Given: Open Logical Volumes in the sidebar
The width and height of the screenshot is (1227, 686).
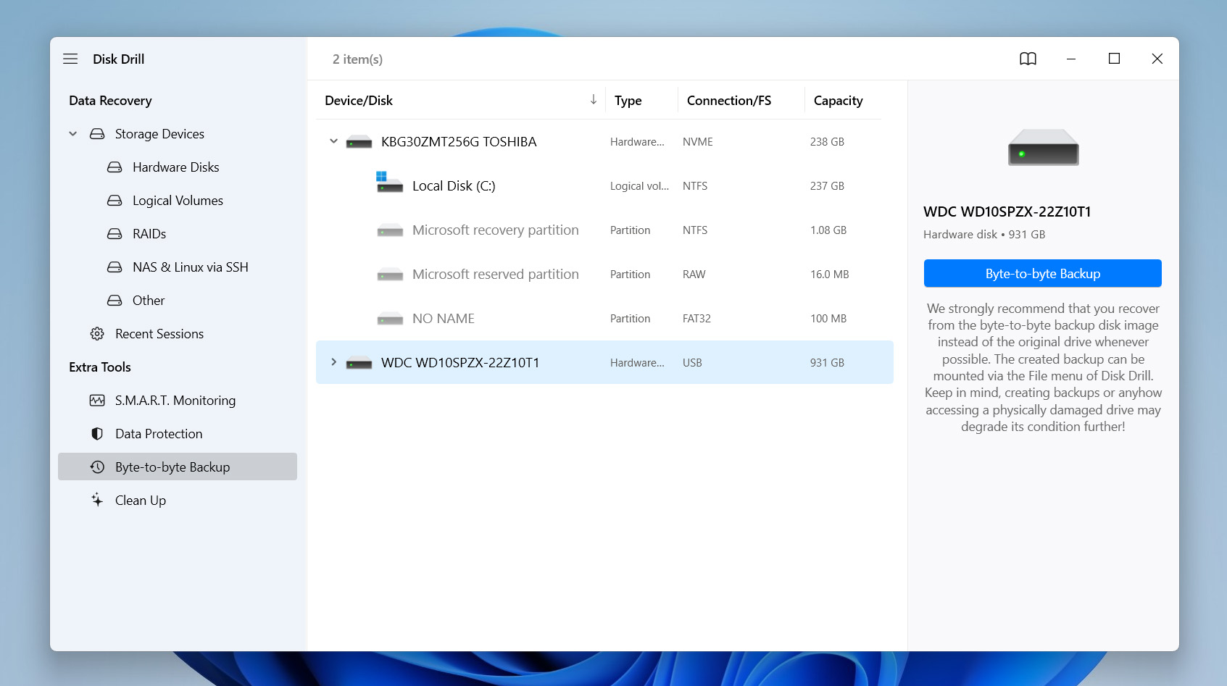Looking at the screenshot, I should 178,201.
